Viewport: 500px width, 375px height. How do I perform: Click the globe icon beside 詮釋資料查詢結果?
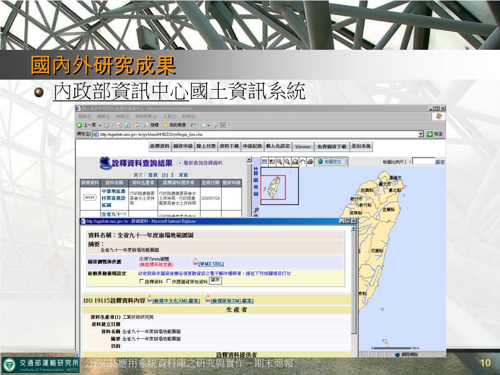click(x=105, y=163)
